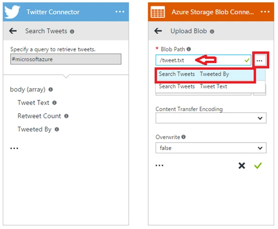Click the #microsoftazure query field

coord(66,59)
